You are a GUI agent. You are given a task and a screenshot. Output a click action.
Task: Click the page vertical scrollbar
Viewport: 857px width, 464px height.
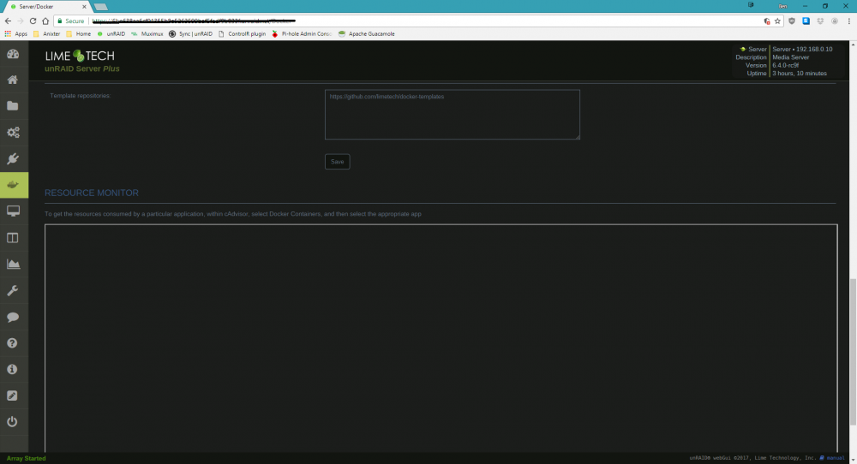click(853, 352)
